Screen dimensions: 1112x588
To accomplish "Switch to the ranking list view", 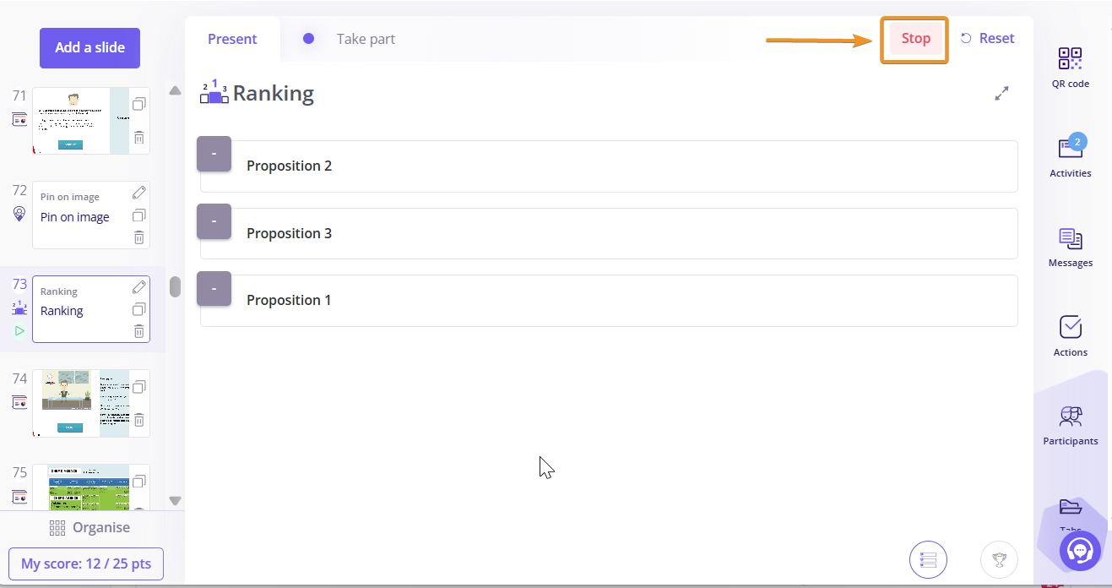I will (x=928, y=559).
